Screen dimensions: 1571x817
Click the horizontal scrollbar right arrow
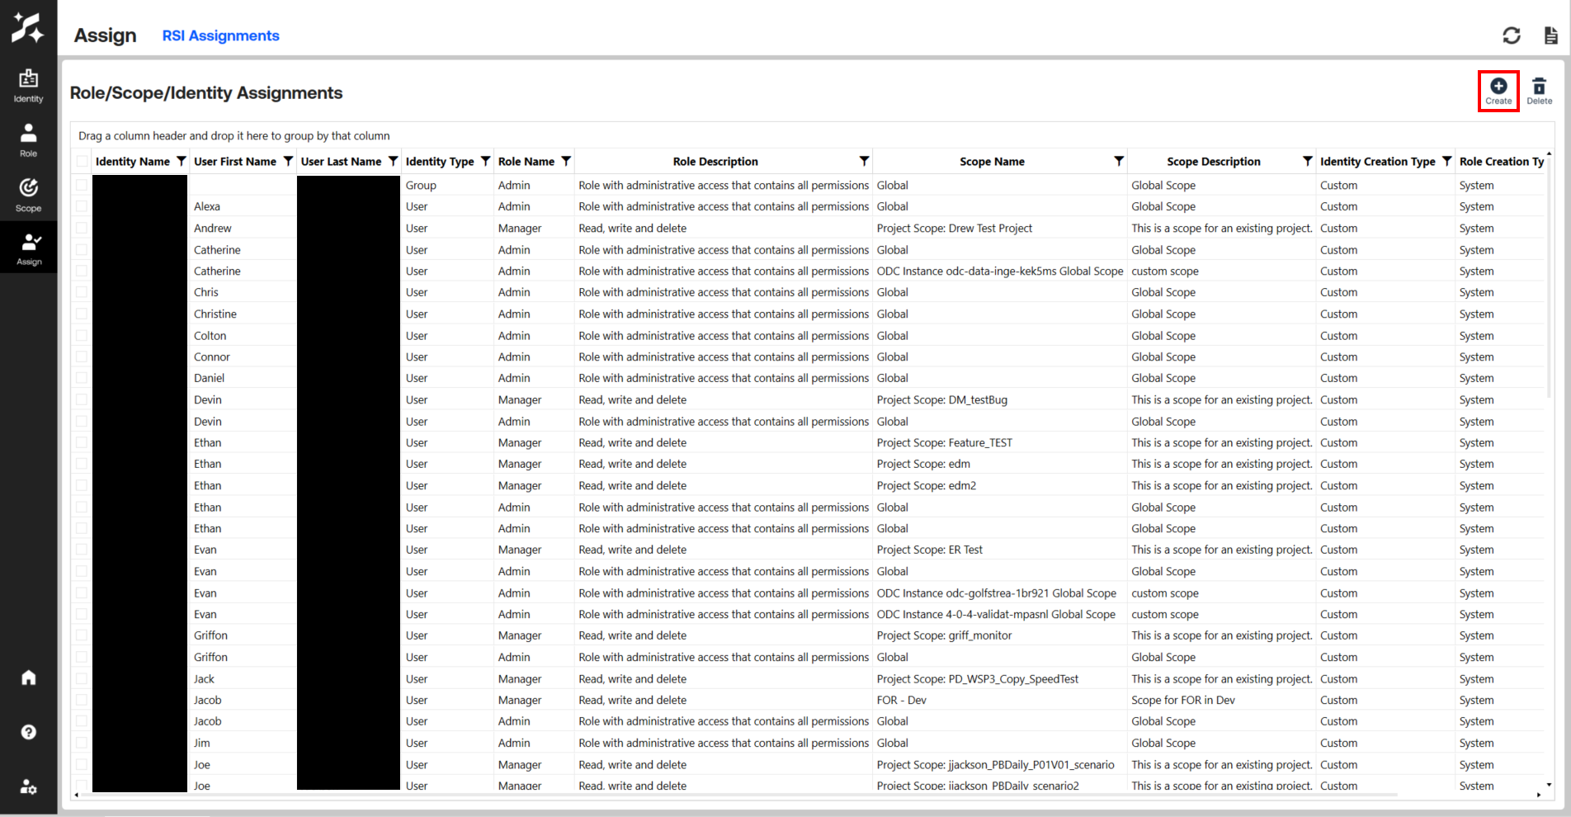tap(1539, 795)
